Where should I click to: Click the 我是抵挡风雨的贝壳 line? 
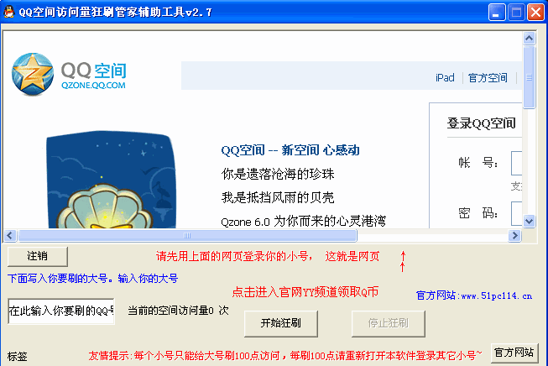coord(278,198)
